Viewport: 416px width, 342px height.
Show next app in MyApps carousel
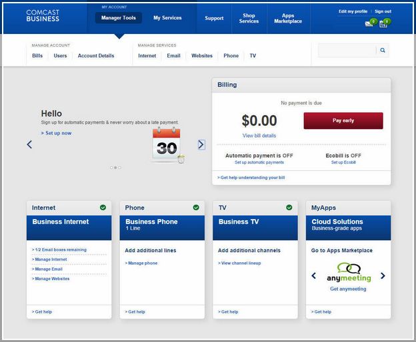[x=383, y=275]
